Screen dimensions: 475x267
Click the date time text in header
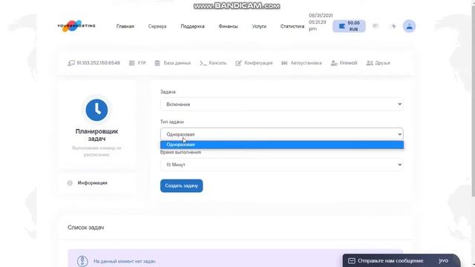[321, 22]
